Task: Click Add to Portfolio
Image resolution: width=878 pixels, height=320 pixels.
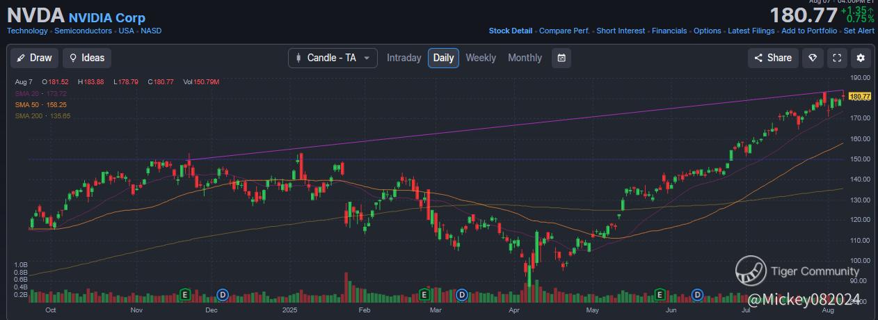Action: 809,31
